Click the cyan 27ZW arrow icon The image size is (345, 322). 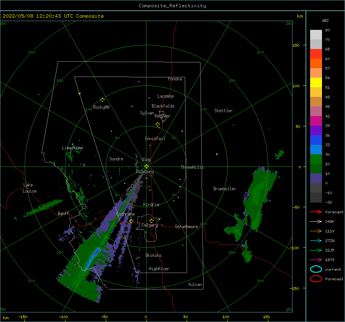coord(316,241)
